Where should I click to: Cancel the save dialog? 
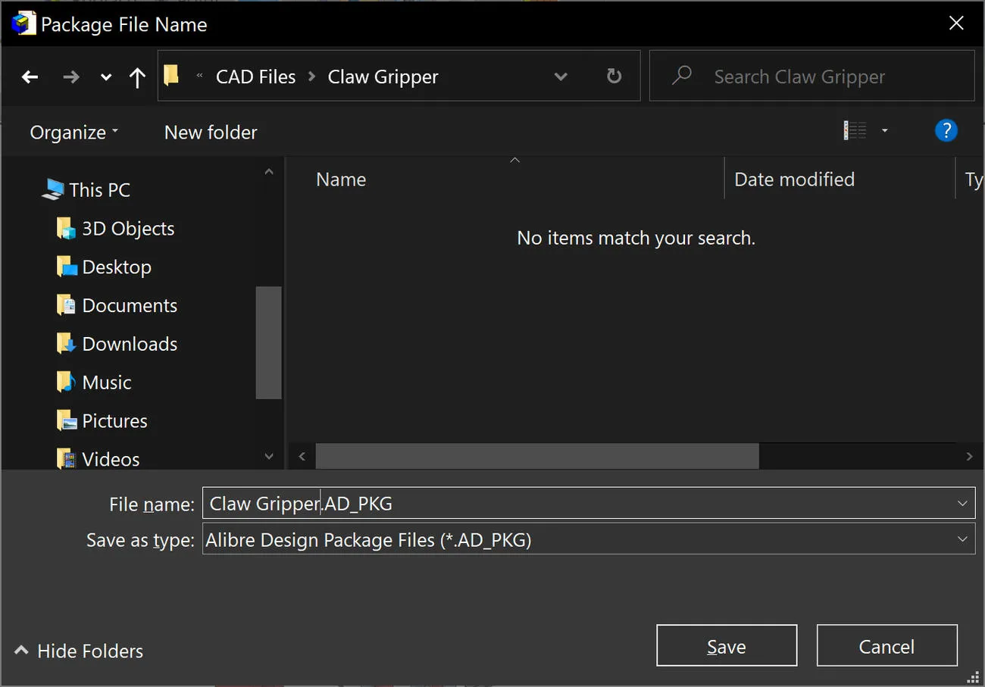coord(886,646)
